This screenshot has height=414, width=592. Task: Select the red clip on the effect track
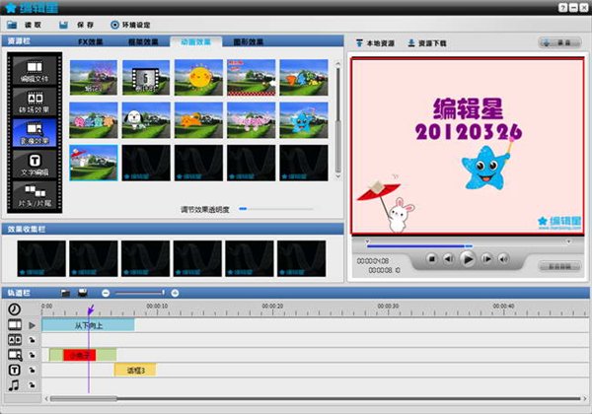pos(79,355)
